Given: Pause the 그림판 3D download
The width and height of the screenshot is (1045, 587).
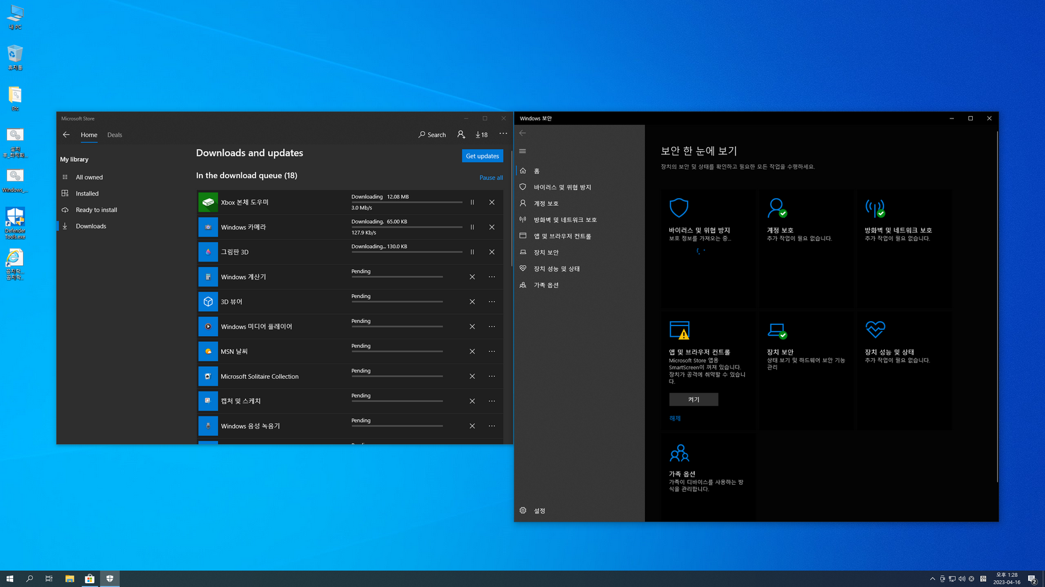Looking at the screenshot, I should tap(472, 252).
